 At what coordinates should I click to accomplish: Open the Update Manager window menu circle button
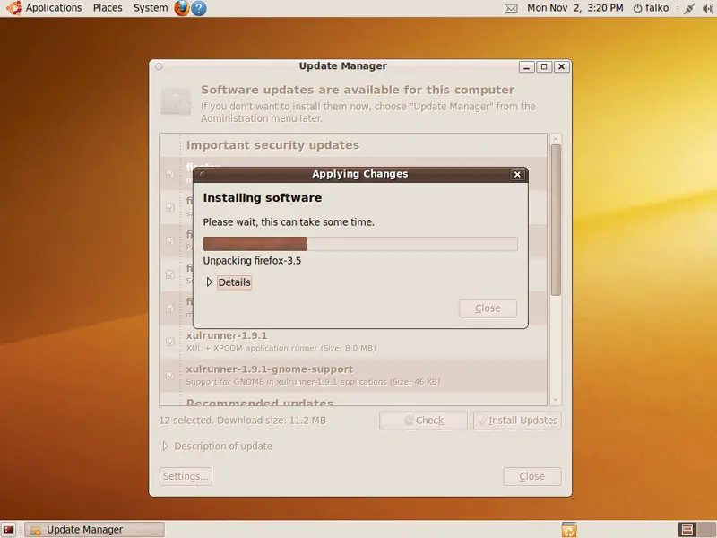click(x=159, y=66)
